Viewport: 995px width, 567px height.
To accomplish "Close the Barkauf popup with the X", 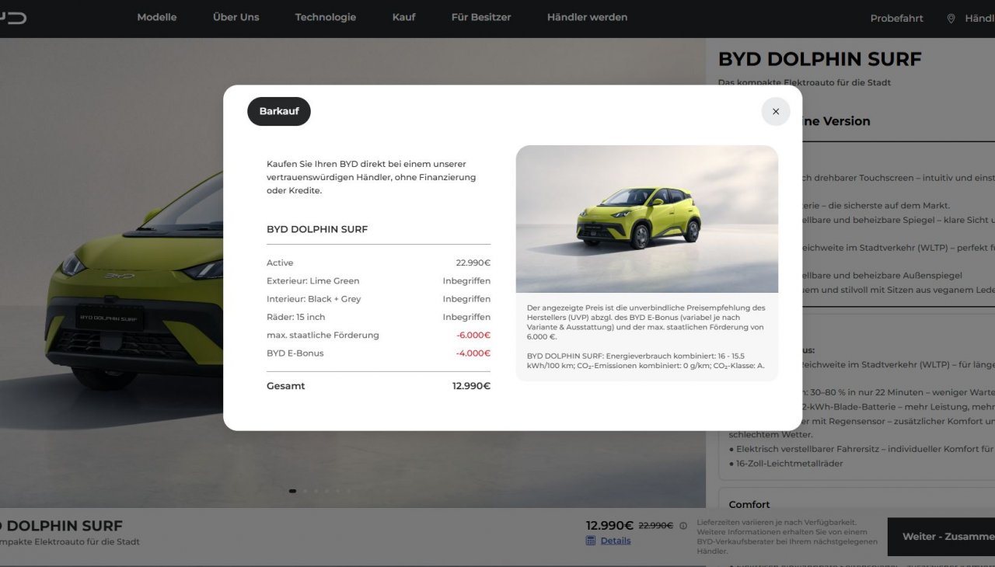I will tap(775, 112).
